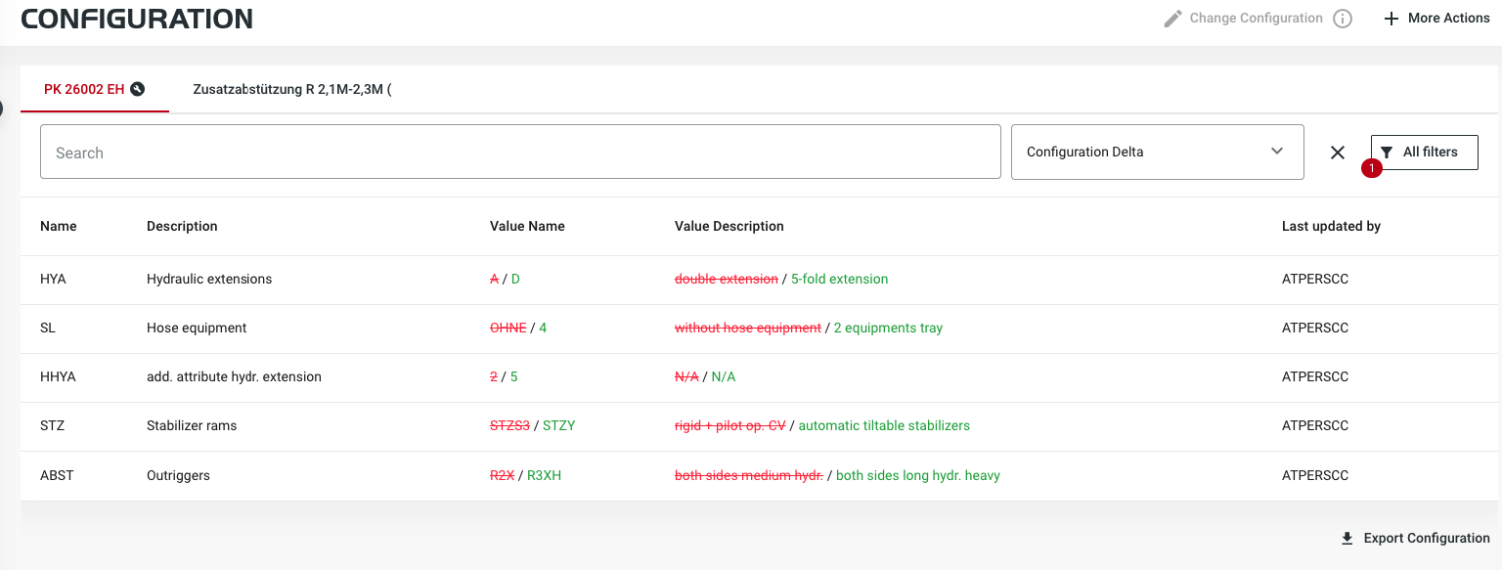Open the info tooltip next to Change Configuration

(1344, 18)
